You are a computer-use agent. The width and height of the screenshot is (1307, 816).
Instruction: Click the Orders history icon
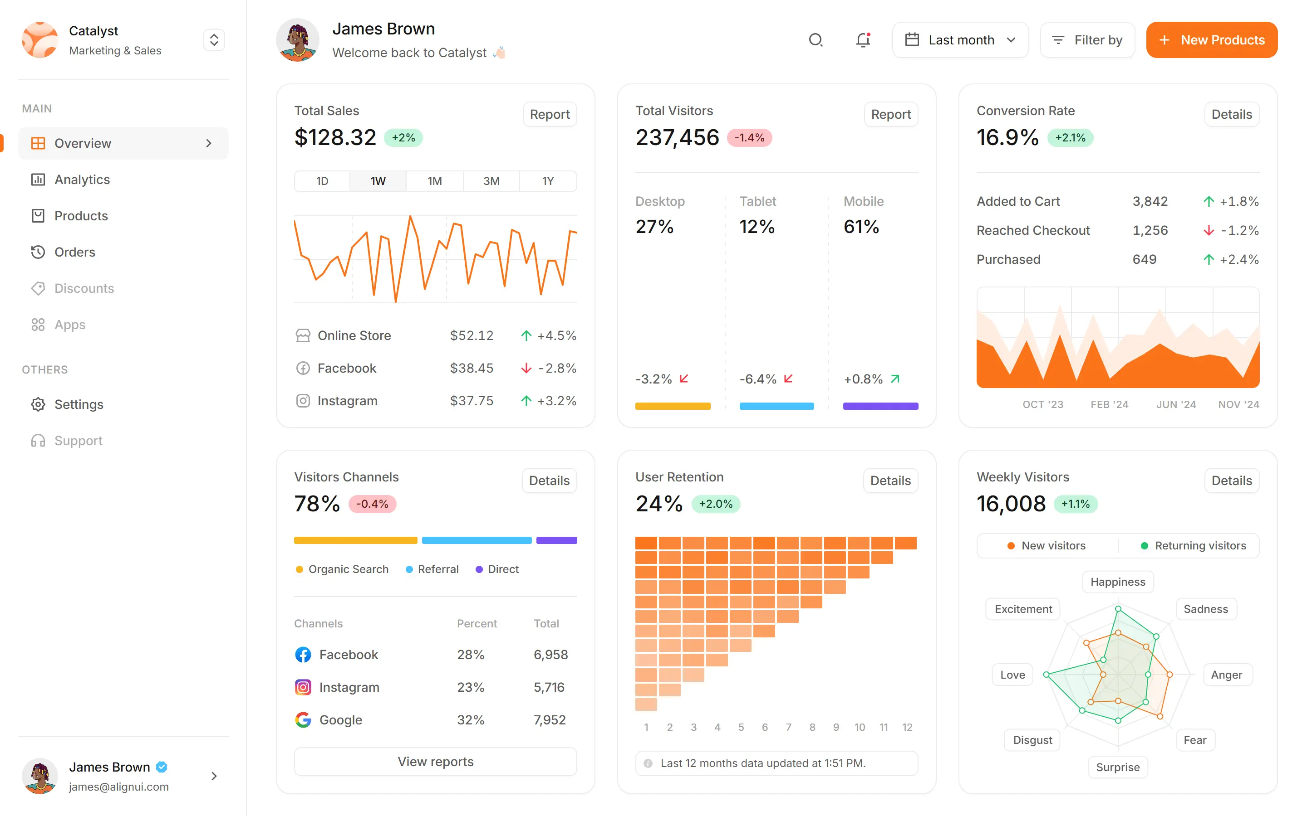coord(38,252)
